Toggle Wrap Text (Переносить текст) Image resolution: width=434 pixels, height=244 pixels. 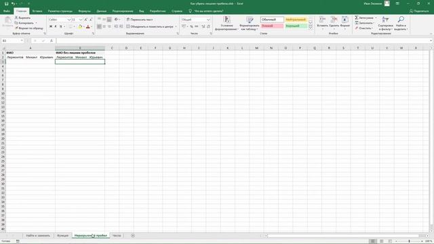[x=140, y=20]
